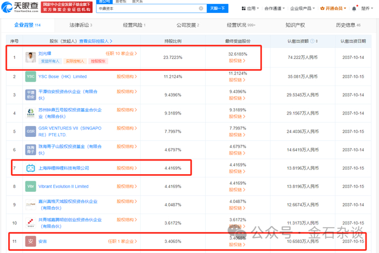Click help icon beside 认缴出资额 header
This screenshot has height=253, width=379.
(312, 41)
